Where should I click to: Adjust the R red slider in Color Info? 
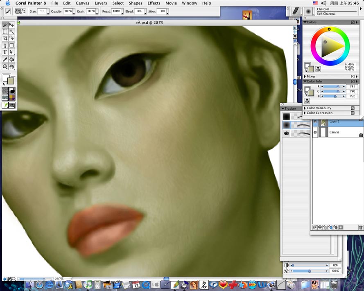tap(333, 86)
